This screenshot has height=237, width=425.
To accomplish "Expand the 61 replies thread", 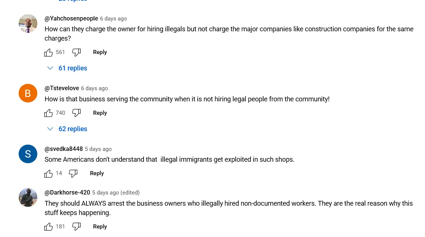I will 67,68.
